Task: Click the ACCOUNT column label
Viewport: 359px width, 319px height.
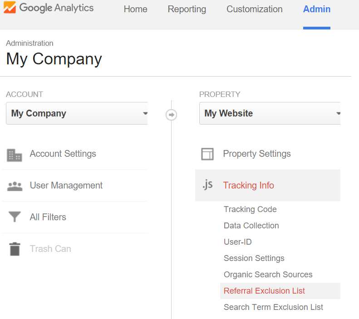Action: coord(25,94)
